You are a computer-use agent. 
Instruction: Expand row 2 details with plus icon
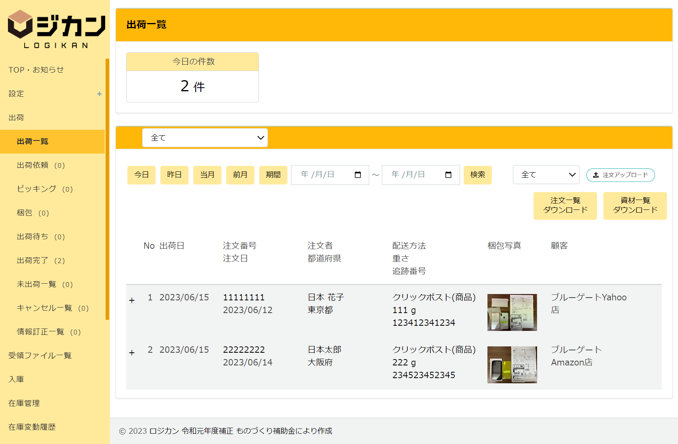click(132, 353)
